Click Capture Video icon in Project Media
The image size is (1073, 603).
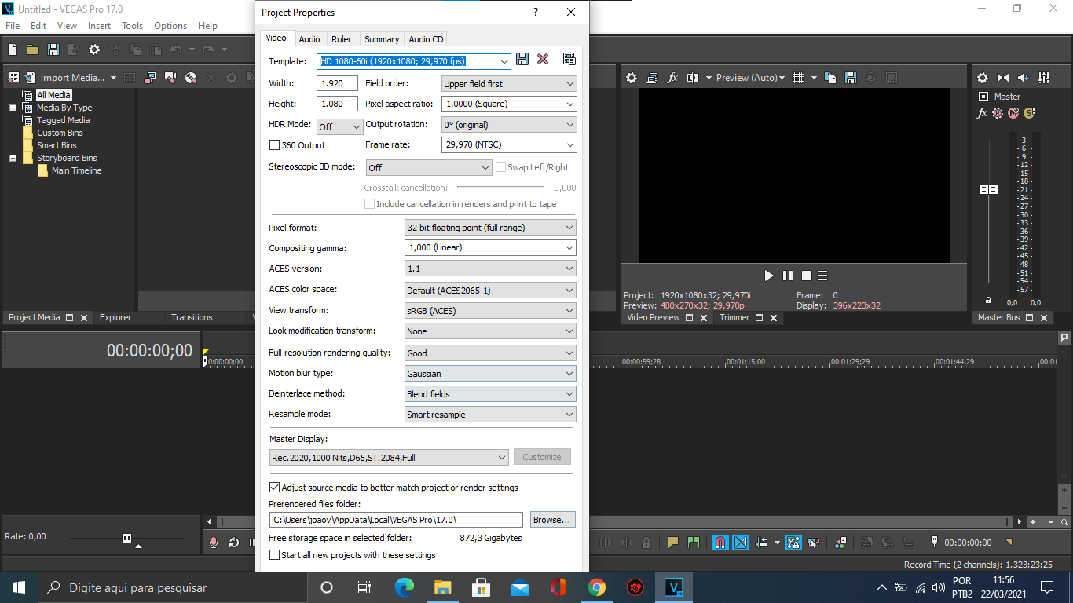(x=150, y=78)
